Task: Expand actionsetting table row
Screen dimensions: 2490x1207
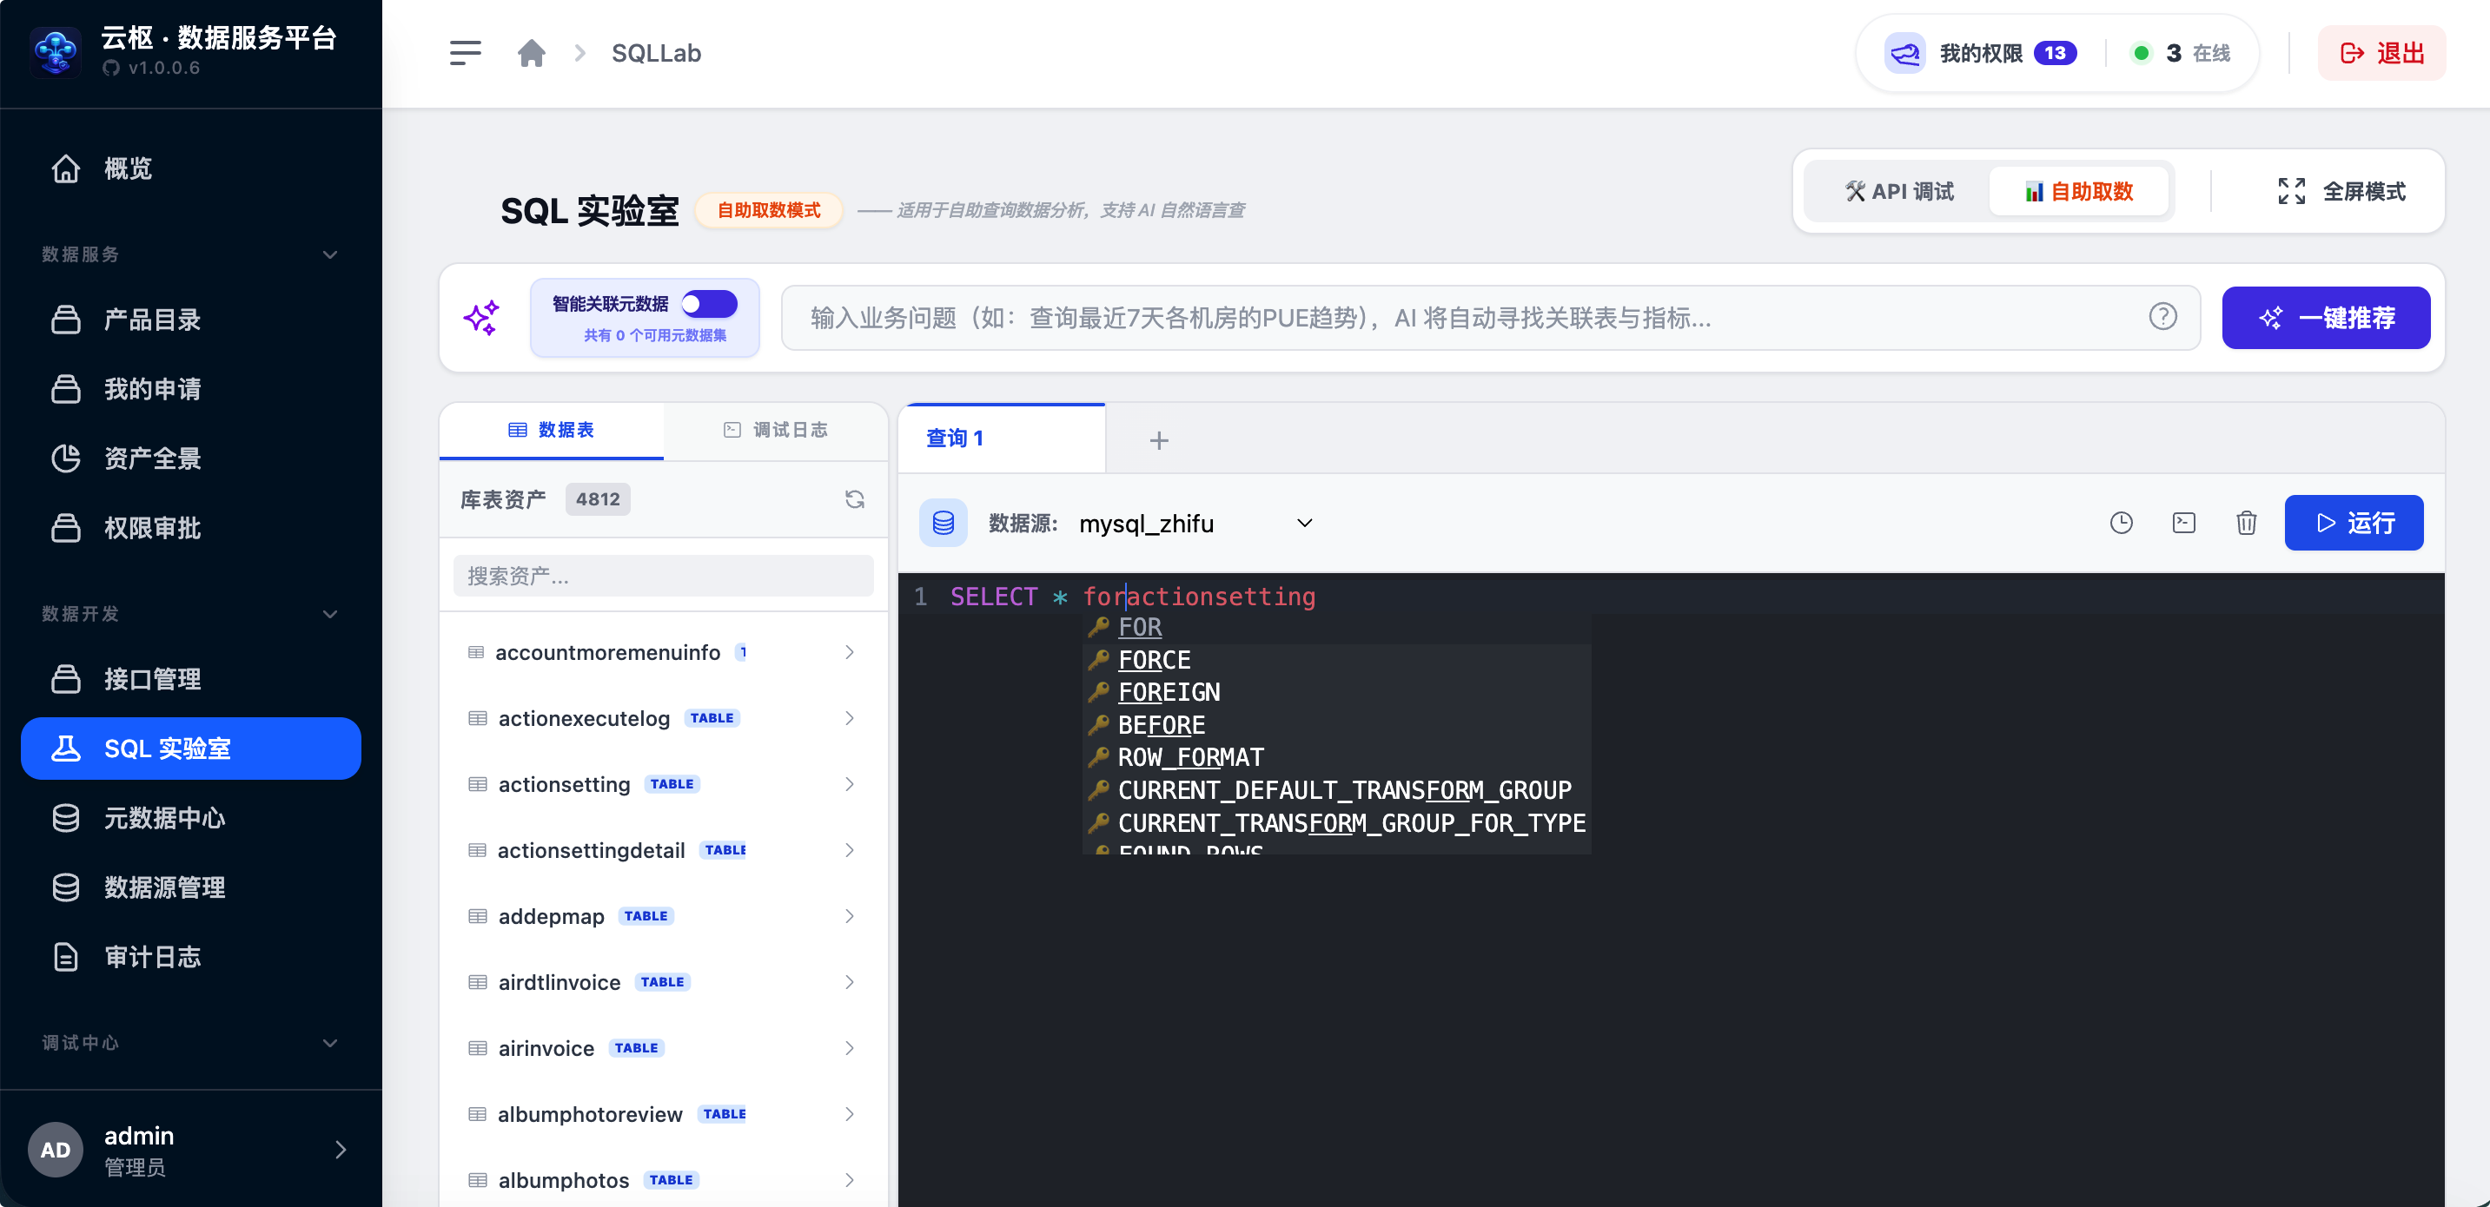Action: (850, 784)
